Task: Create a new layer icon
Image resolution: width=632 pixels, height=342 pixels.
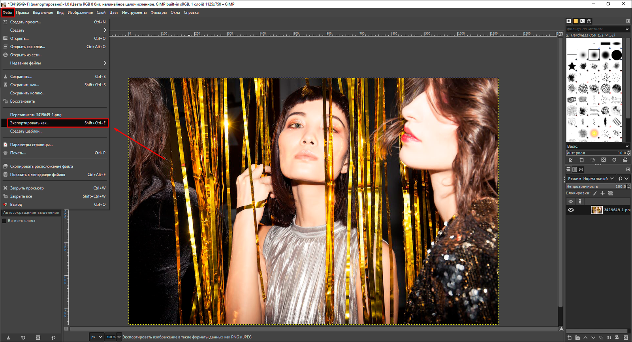Action: click(x=569, y=338)
